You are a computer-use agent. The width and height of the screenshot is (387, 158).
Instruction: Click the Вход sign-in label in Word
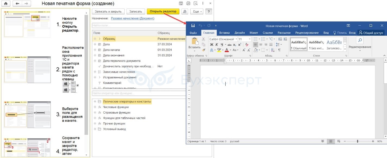pos(352,33)
